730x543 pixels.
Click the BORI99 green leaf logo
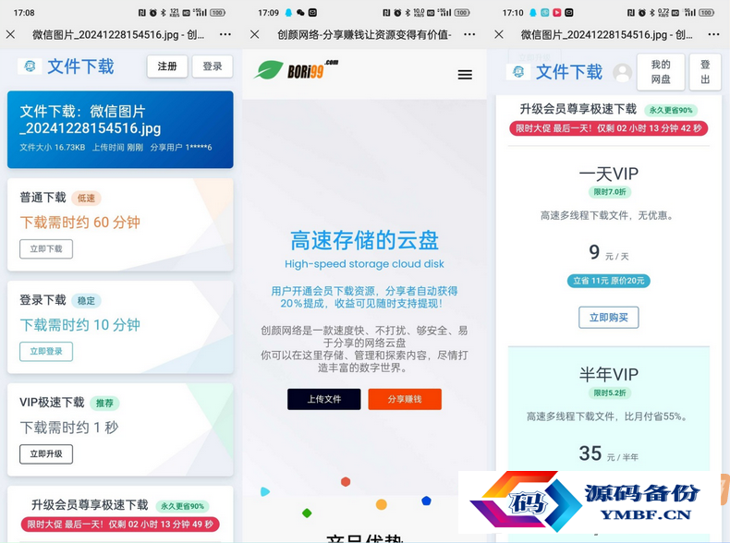pyautogui.click(x=269, y=70)
